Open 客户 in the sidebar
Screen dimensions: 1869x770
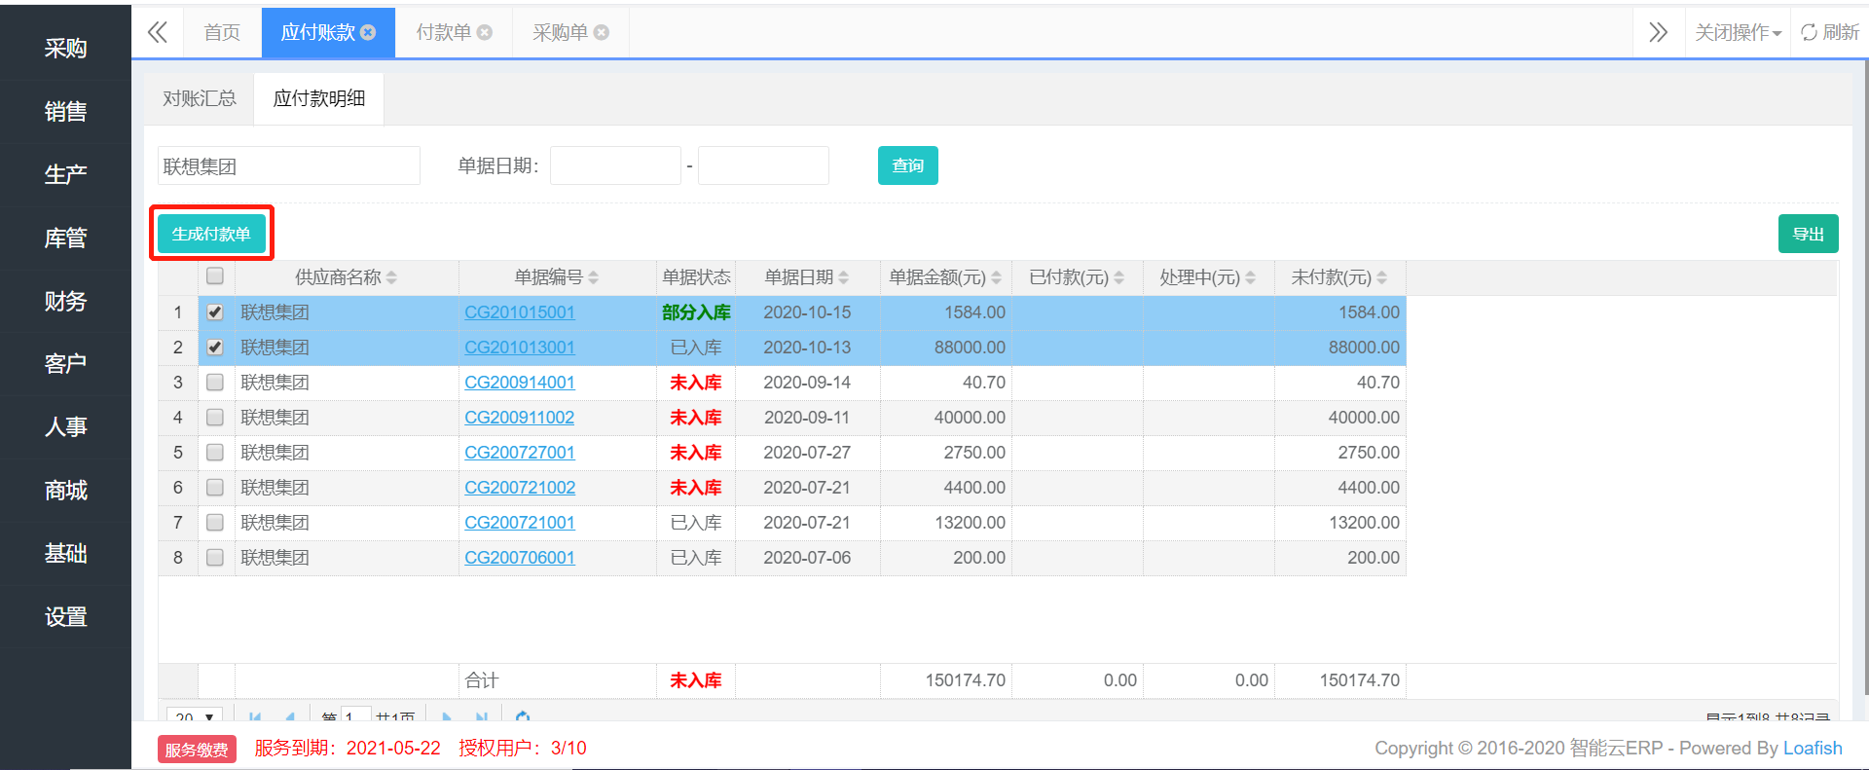pyautogui.click(x=65, y=363)
